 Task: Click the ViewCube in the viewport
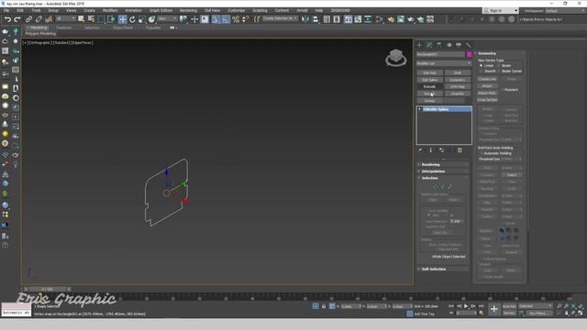pyautogui.click(x=395, y=58)
